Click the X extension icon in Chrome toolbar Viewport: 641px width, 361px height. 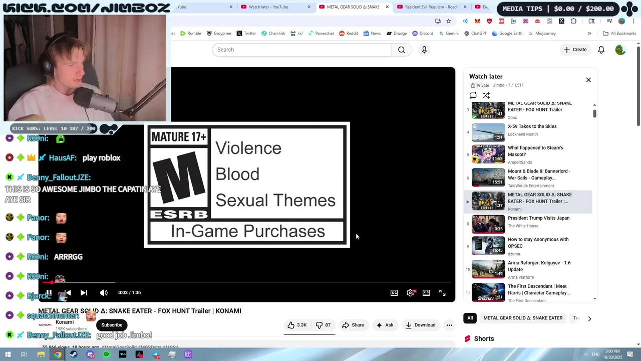click(561, 21)
